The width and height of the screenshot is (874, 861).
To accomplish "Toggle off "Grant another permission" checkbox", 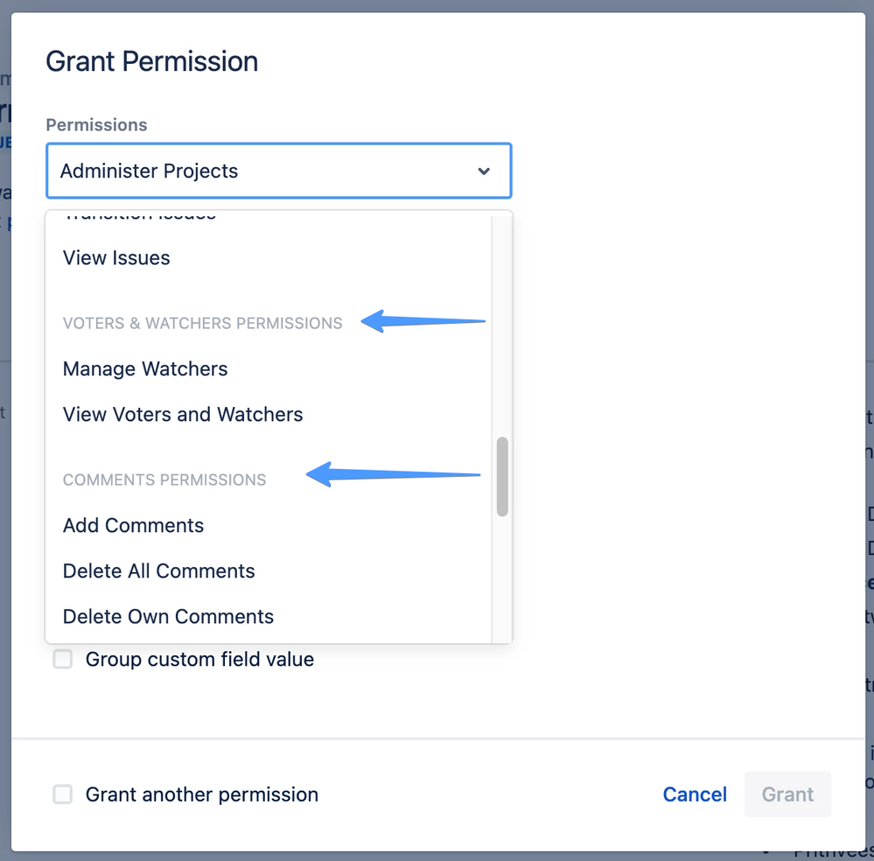I will tap(62, 794).
